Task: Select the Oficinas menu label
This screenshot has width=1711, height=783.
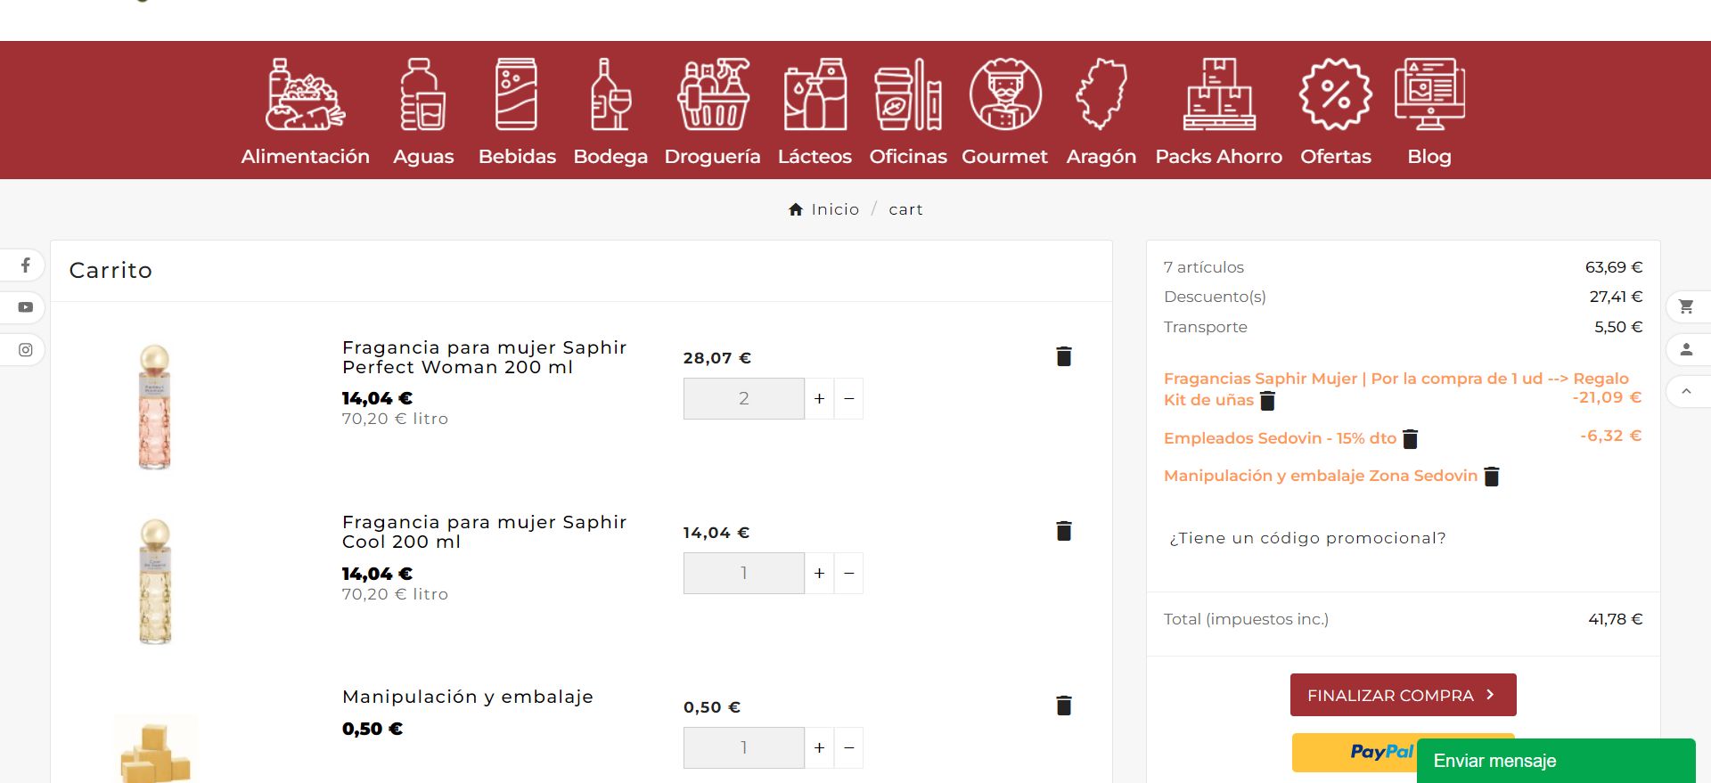Action: (x=908, y=157)
